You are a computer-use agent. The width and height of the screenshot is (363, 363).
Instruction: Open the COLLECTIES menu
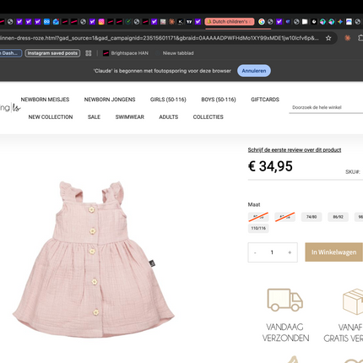tap(208, 117)
